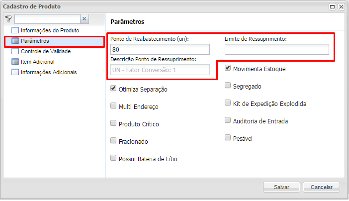Click the Cancelar button
The height and width of the screenshot is (201, 349).
[321, 187]
